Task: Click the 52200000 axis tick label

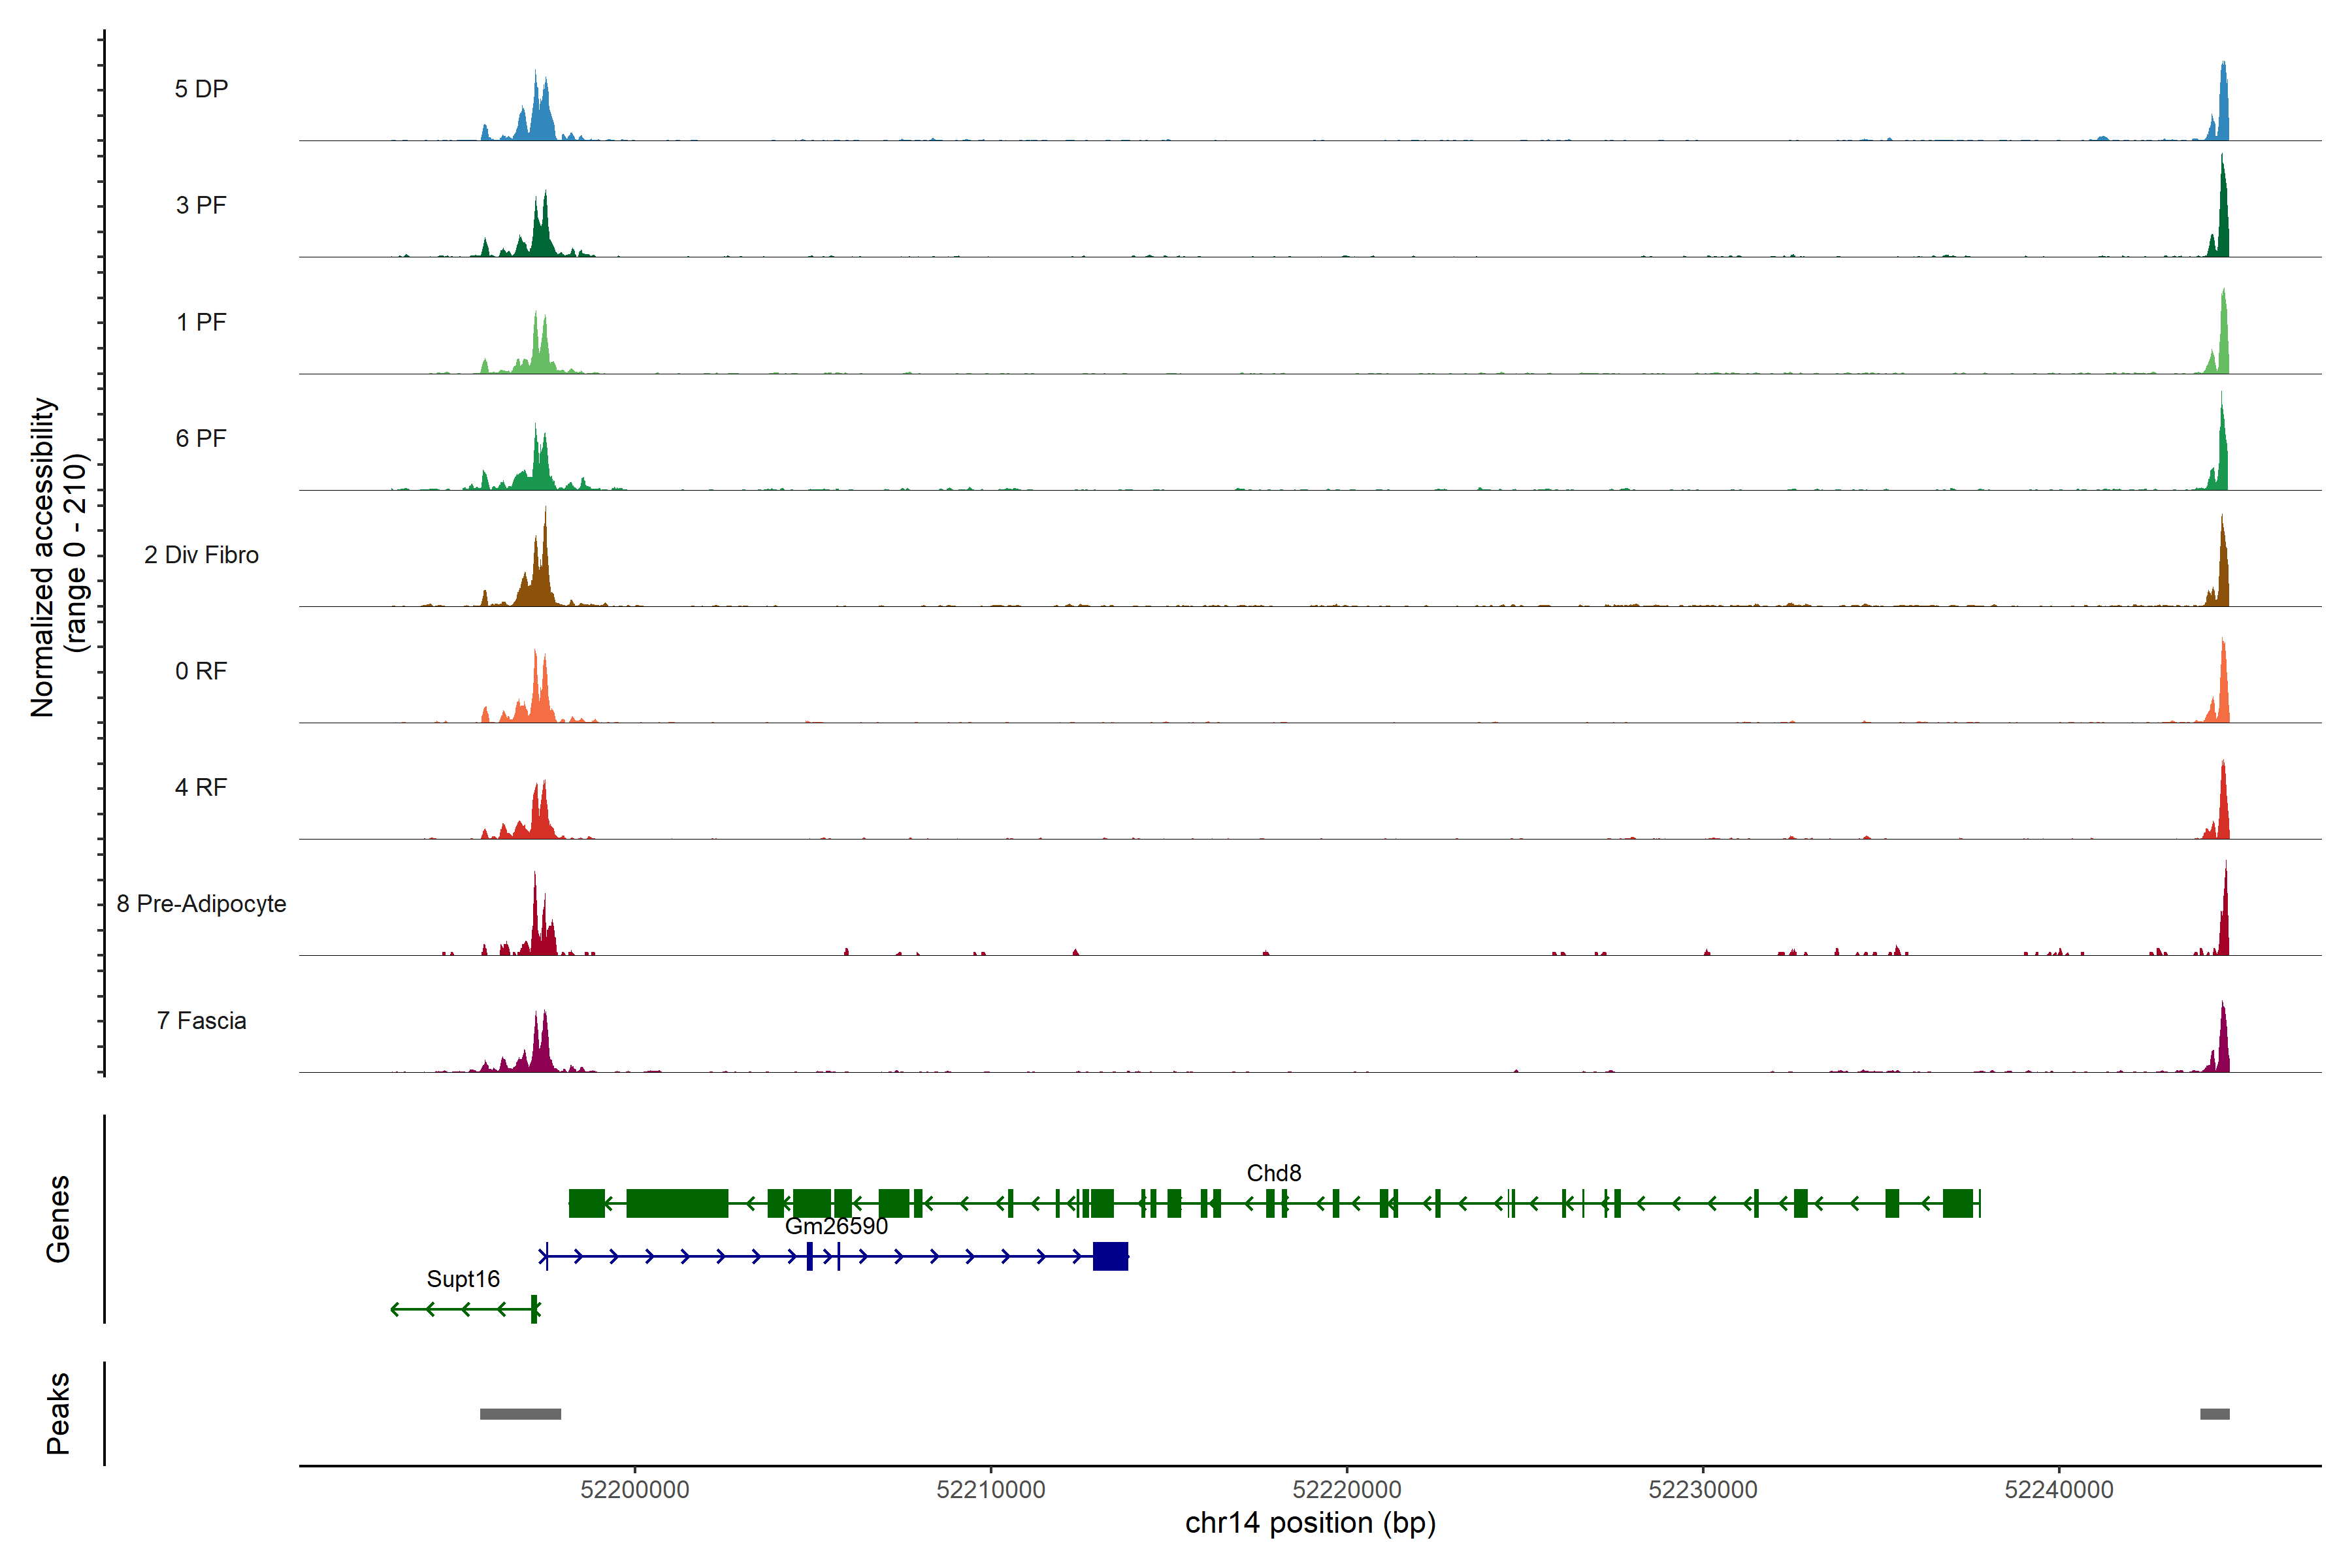Action: tap(635, 1490)
